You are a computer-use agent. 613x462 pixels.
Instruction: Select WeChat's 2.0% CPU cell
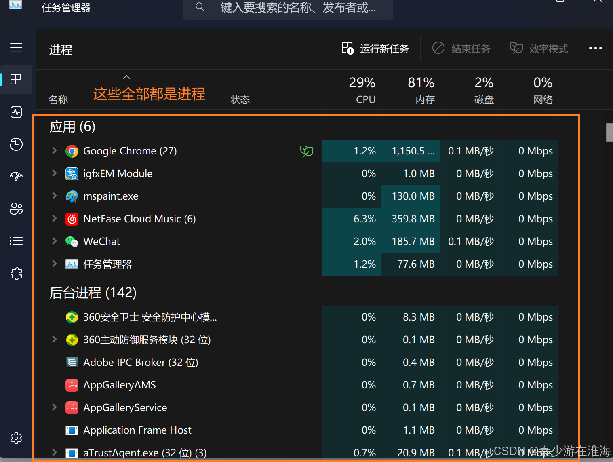coord(352,242)
